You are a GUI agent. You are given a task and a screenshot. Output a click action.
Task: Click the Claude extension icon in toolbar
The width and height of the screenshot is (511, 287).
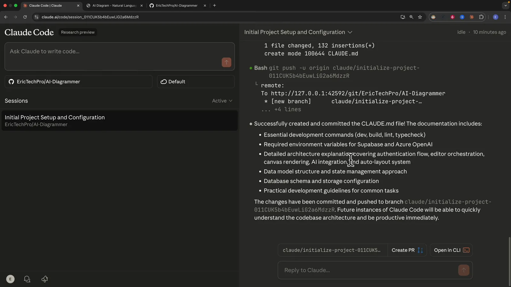(x=472, y=17)
